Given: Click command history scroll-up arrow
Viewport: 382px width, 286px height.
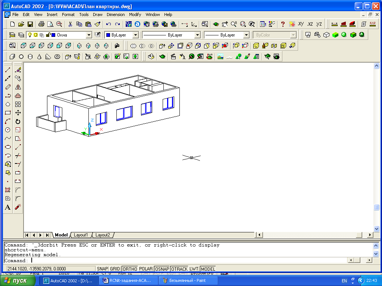Looking at the screenshot, I should pyautogui.click(x=376, y=246).
